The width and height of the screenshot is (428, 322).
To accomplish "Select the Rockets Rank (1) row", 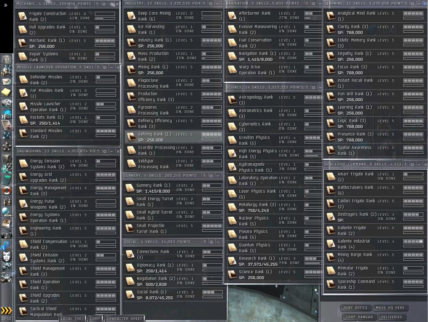I will (x=67, y=120).
